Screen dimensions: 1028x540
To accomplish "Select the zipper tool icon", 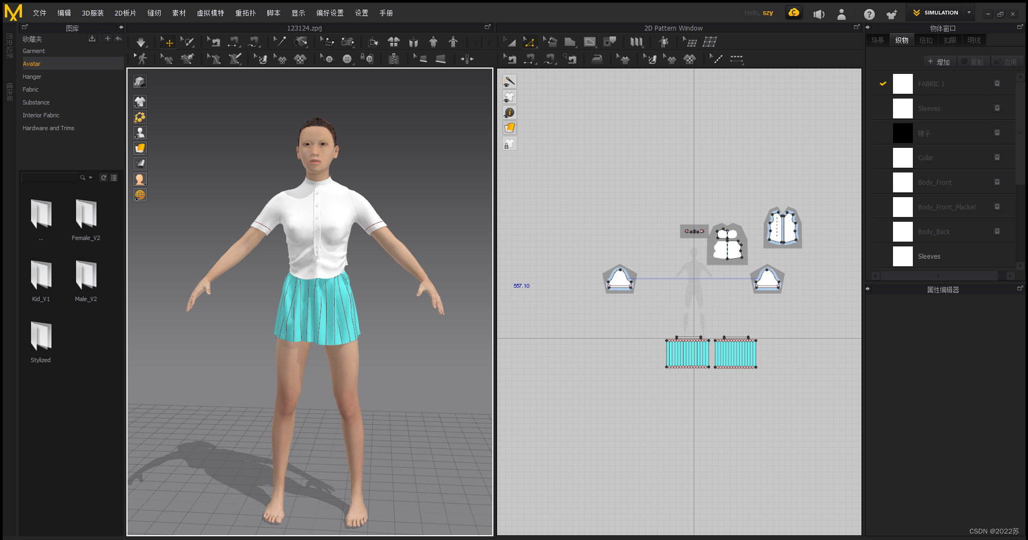I will (394, 59).
